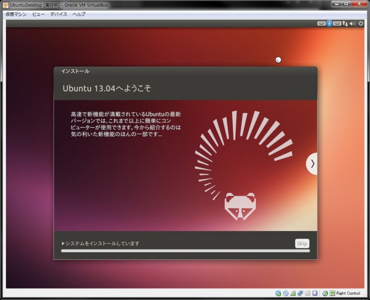Viewport: 370px width, 300px height.
Task: Open the power gear session menu
Action: pos(361,24)
